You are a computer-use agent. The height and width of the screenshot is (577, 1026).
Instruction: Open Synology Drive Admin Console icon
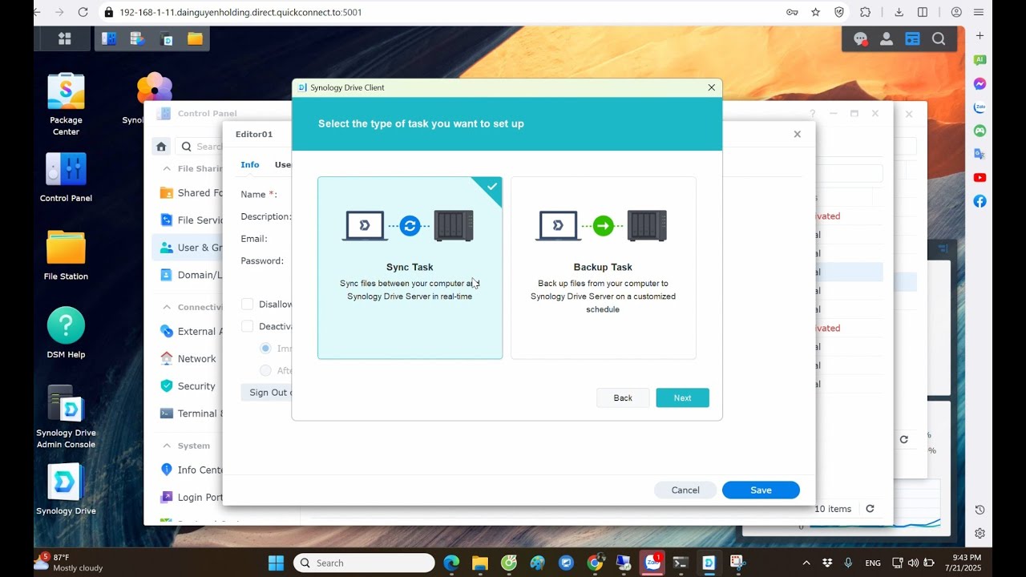66,417
